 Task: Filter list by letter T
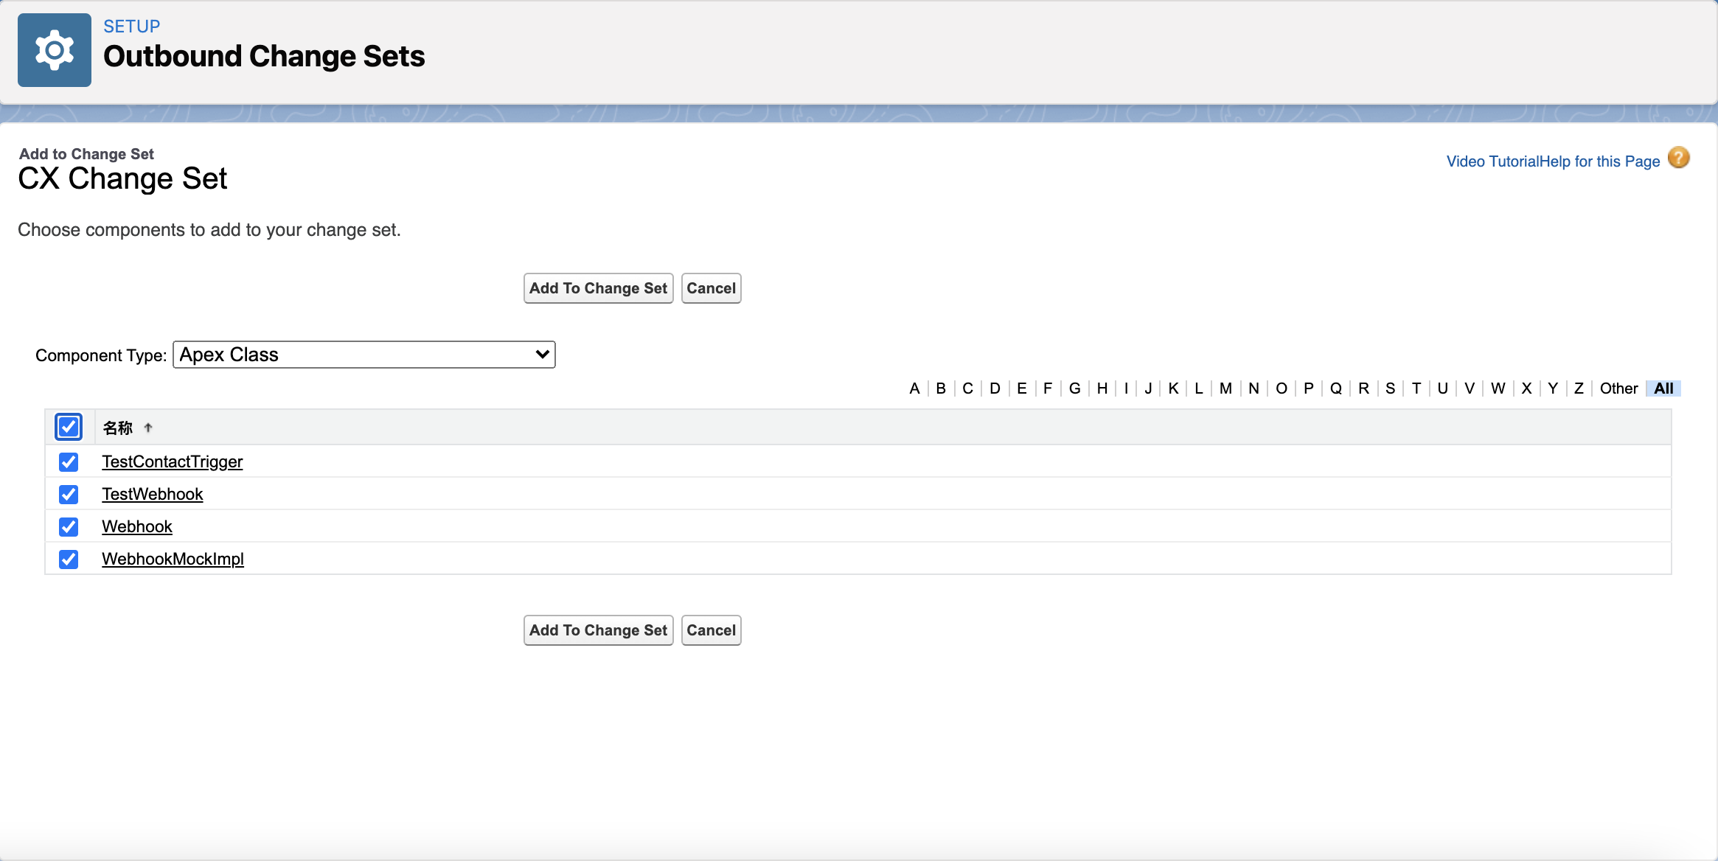pos(1416,388)
